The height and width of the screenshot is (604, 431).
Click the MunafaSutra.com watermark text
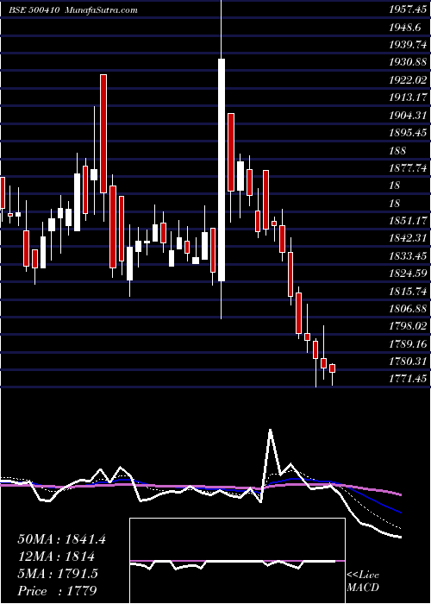click(102, 10)
